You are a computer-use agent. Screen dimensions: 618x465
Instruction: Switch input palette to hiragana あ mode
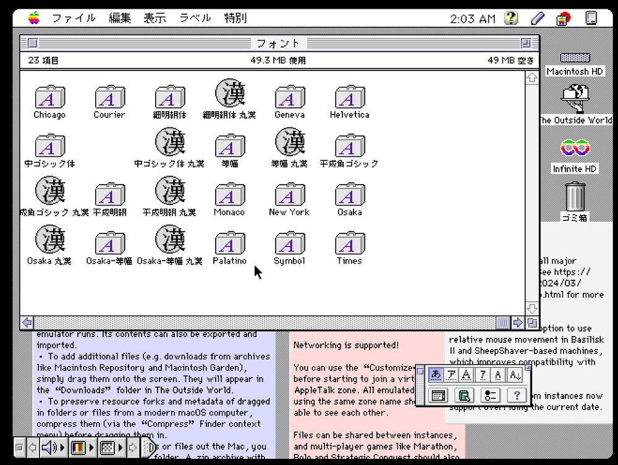click(436, 374)
